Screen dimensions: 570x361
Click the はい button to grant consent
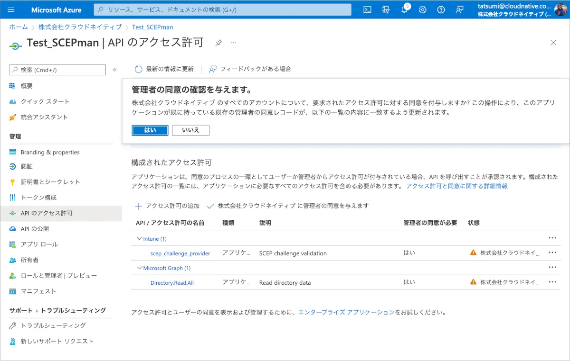pyautogui.click(x=150, y=130)
